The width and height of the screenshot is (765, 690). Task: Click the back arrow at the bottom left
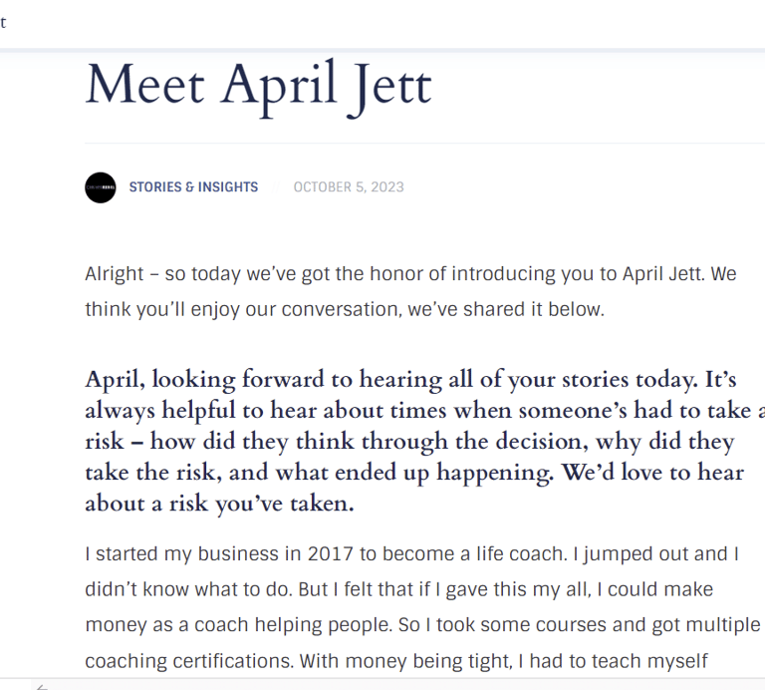[x=42, y=686]
